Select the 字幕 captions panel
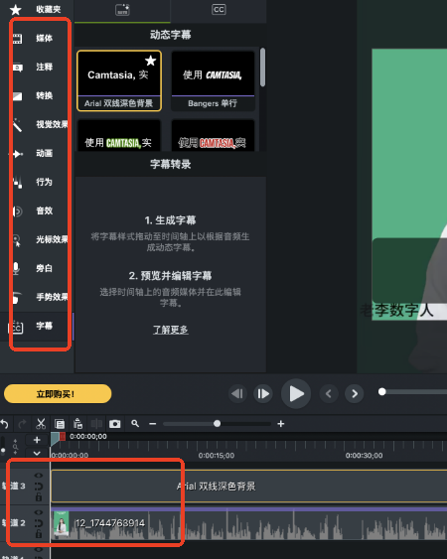The width and height of the screenshot is (447, 559). 36,327
